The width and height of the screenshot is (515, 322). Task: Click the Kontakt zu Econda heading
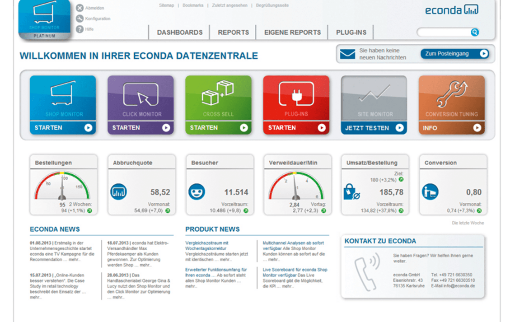[x=380, y=241]
